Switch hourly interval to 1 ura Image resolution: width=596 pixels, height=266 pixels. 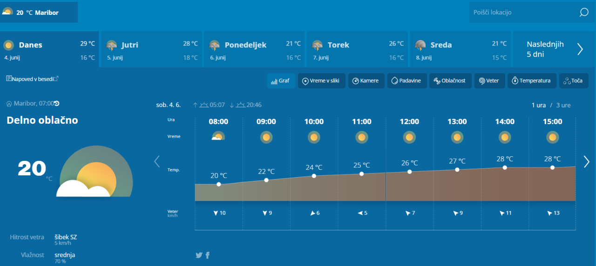[x=538, y=105]
